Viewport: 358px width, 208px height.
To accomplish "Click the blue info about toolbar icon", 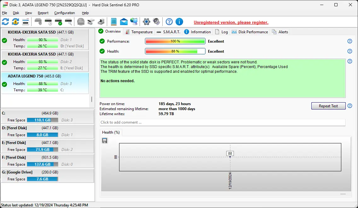I will pyautogui.click(x=179, y=22).
